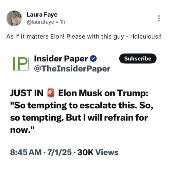
Task: Click the 7/1/25 post date
Action: pos(60,152)
